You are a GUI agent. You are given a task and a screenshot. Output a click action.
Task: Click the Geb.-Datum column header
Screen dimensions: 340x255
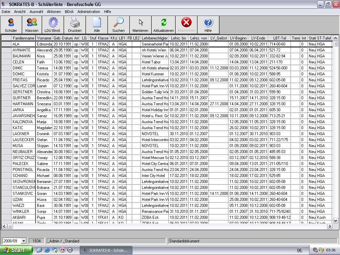click(x=63, y=38)
